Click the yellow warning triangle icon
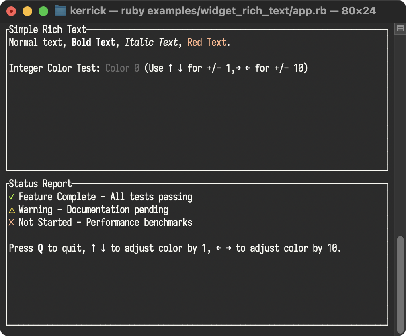The width and height of the screenshot is (406, 336). click(x=12, y=210)
